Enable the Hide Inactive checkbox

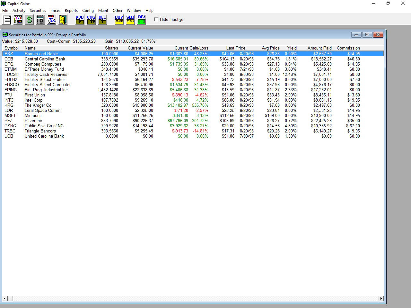[156, 19]
